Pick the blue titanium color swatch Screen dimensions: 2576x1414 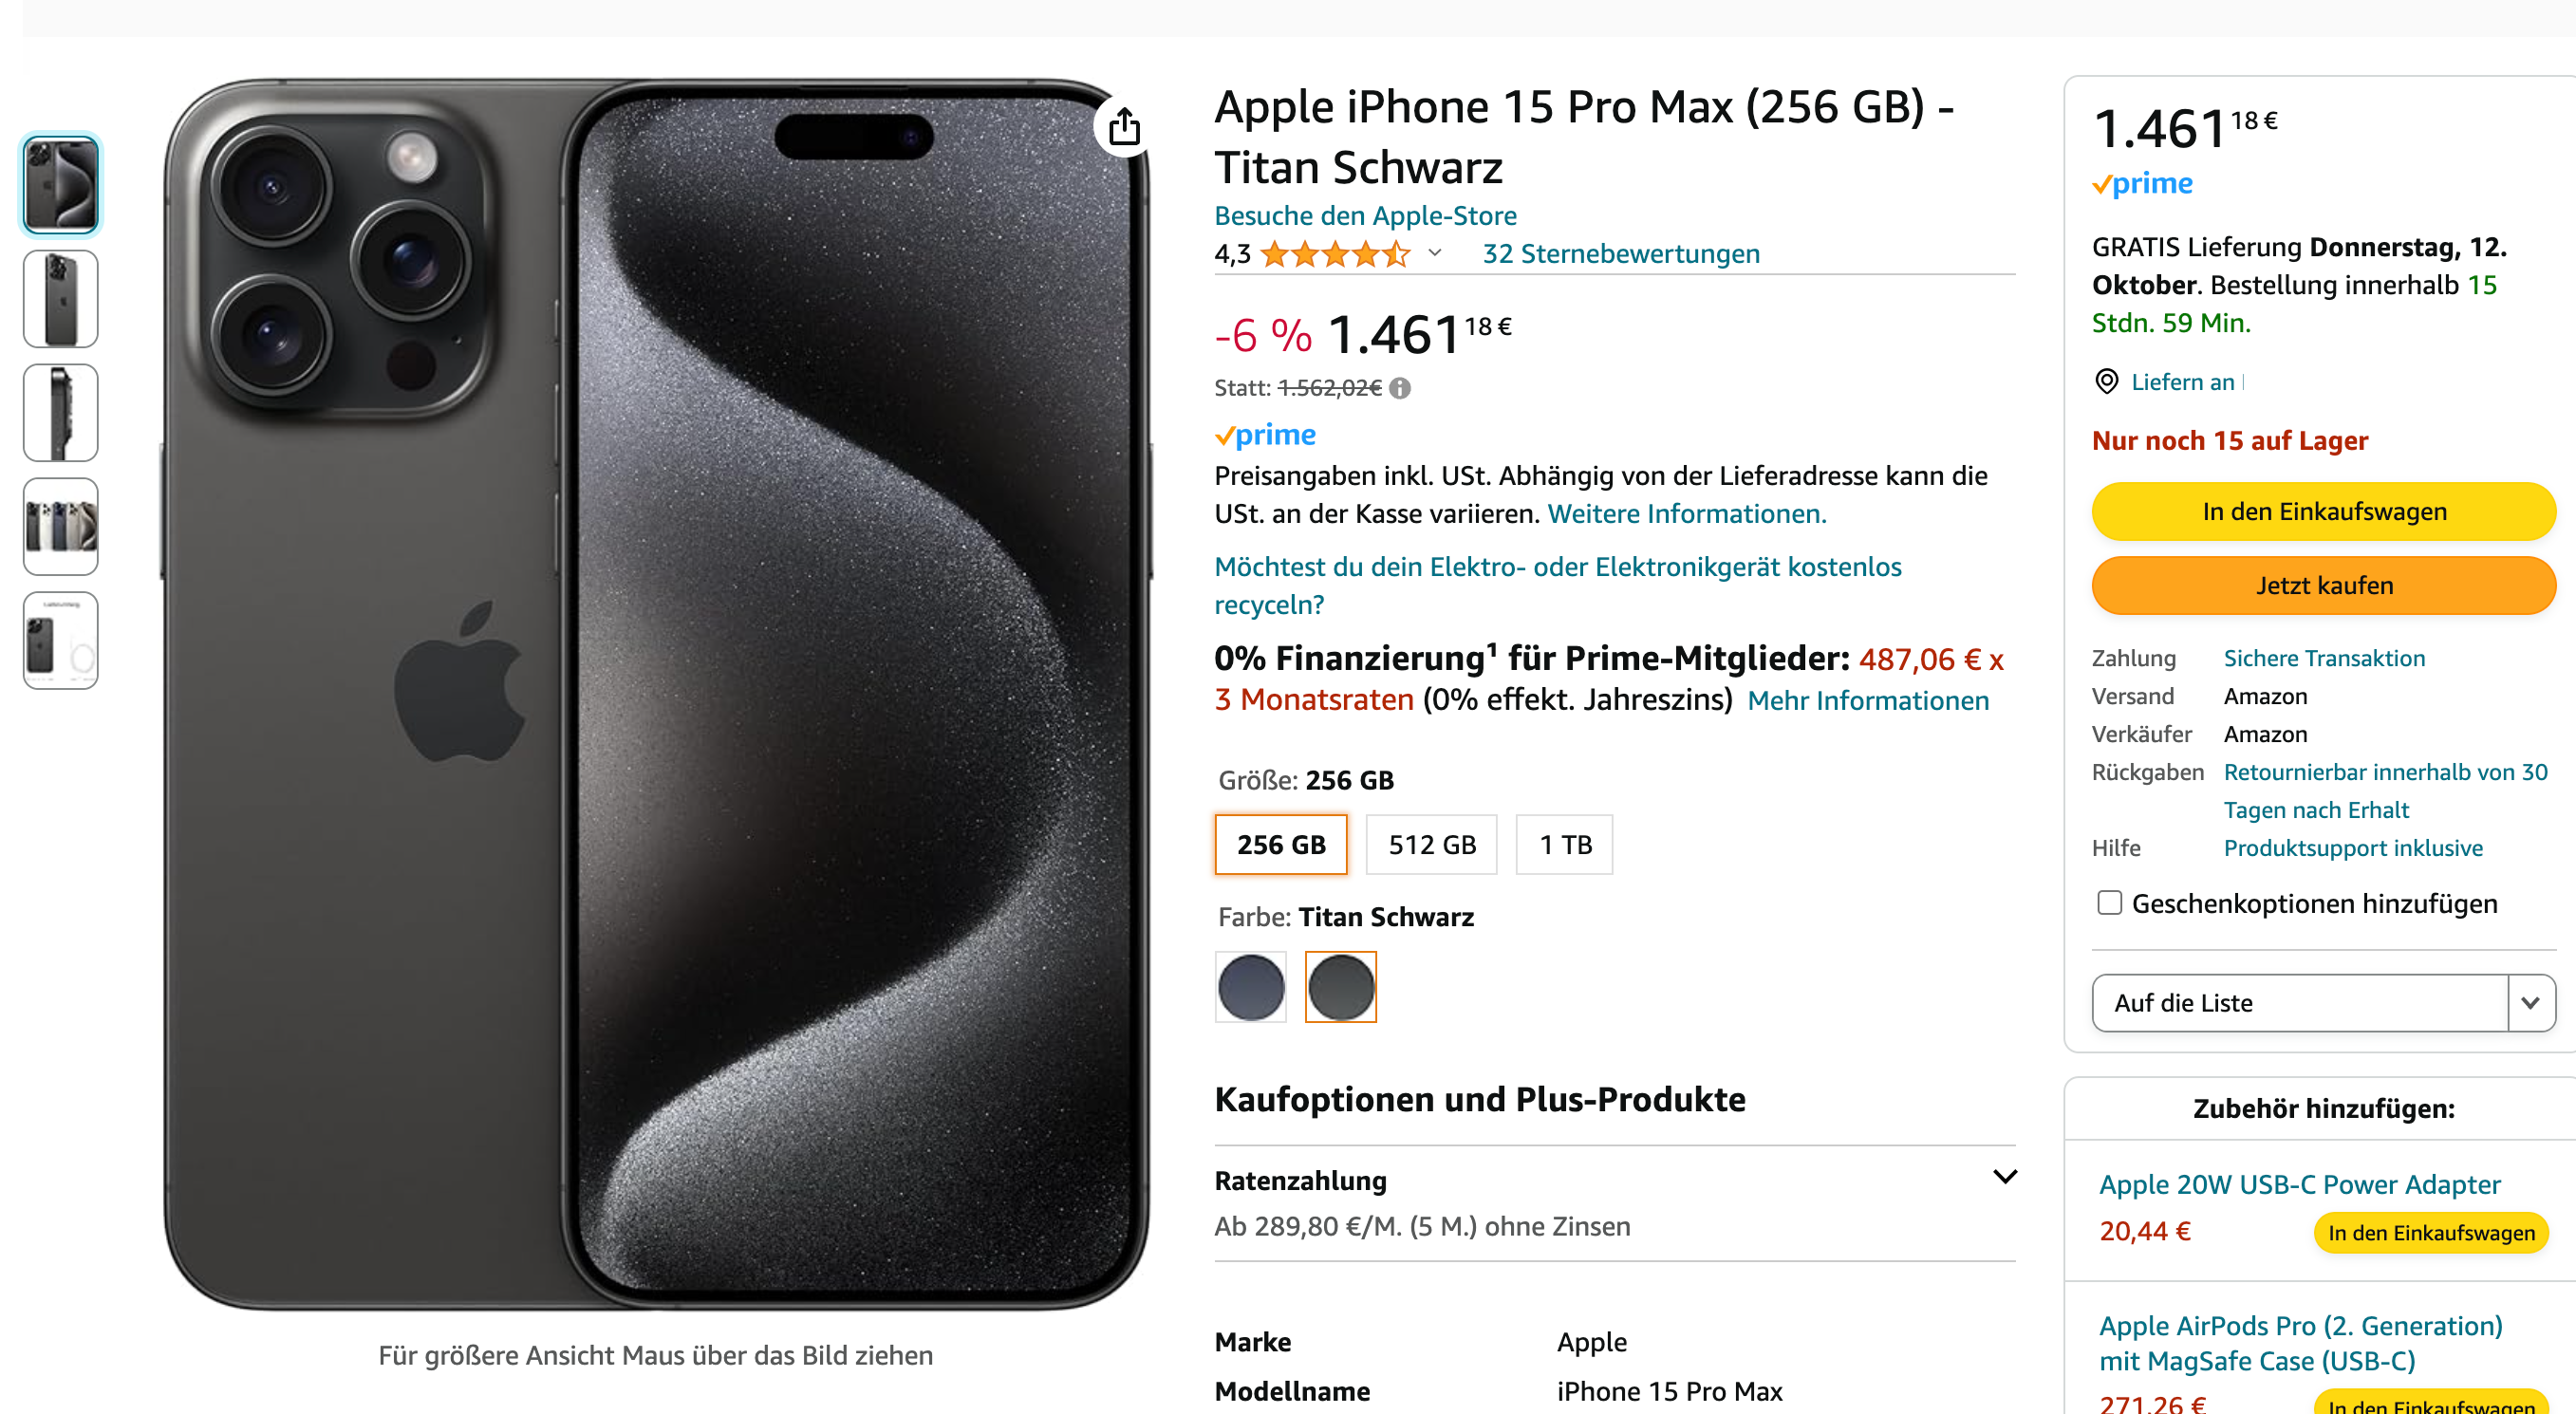1250,987
